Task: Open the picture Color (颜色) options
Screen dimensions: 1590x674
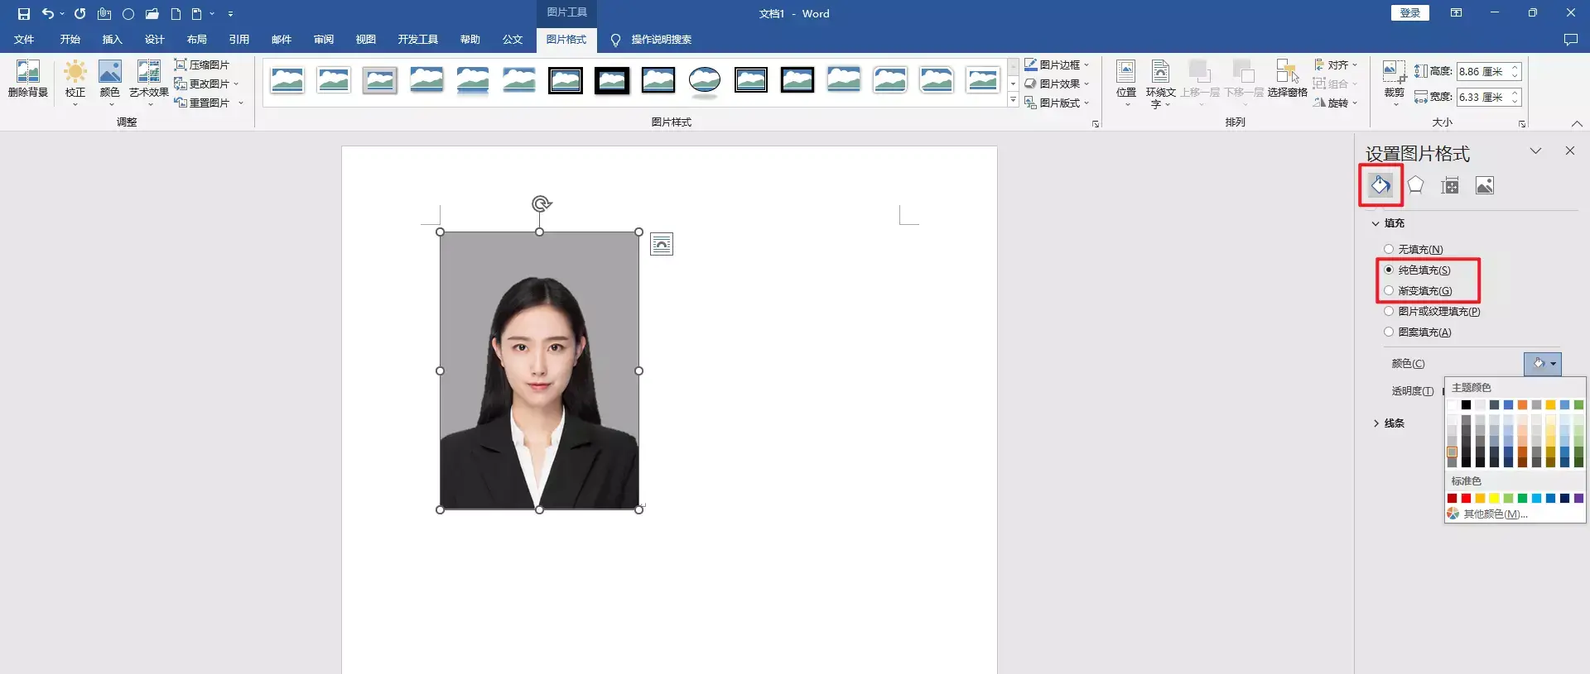Action: coord(110,81)
